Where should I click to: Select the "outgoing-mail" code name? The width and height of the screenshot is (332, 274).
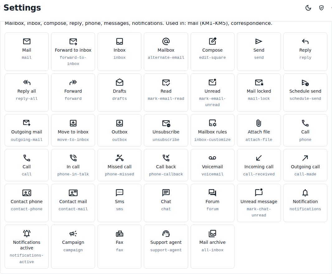27,140
